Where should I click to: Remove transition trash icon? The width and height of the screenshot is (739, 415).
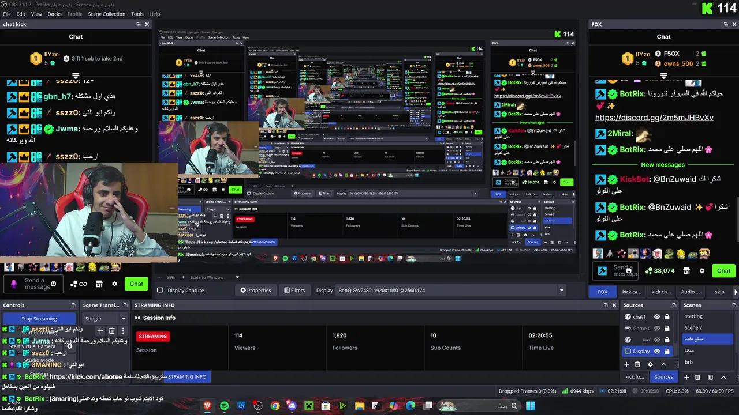pos(112,331)
